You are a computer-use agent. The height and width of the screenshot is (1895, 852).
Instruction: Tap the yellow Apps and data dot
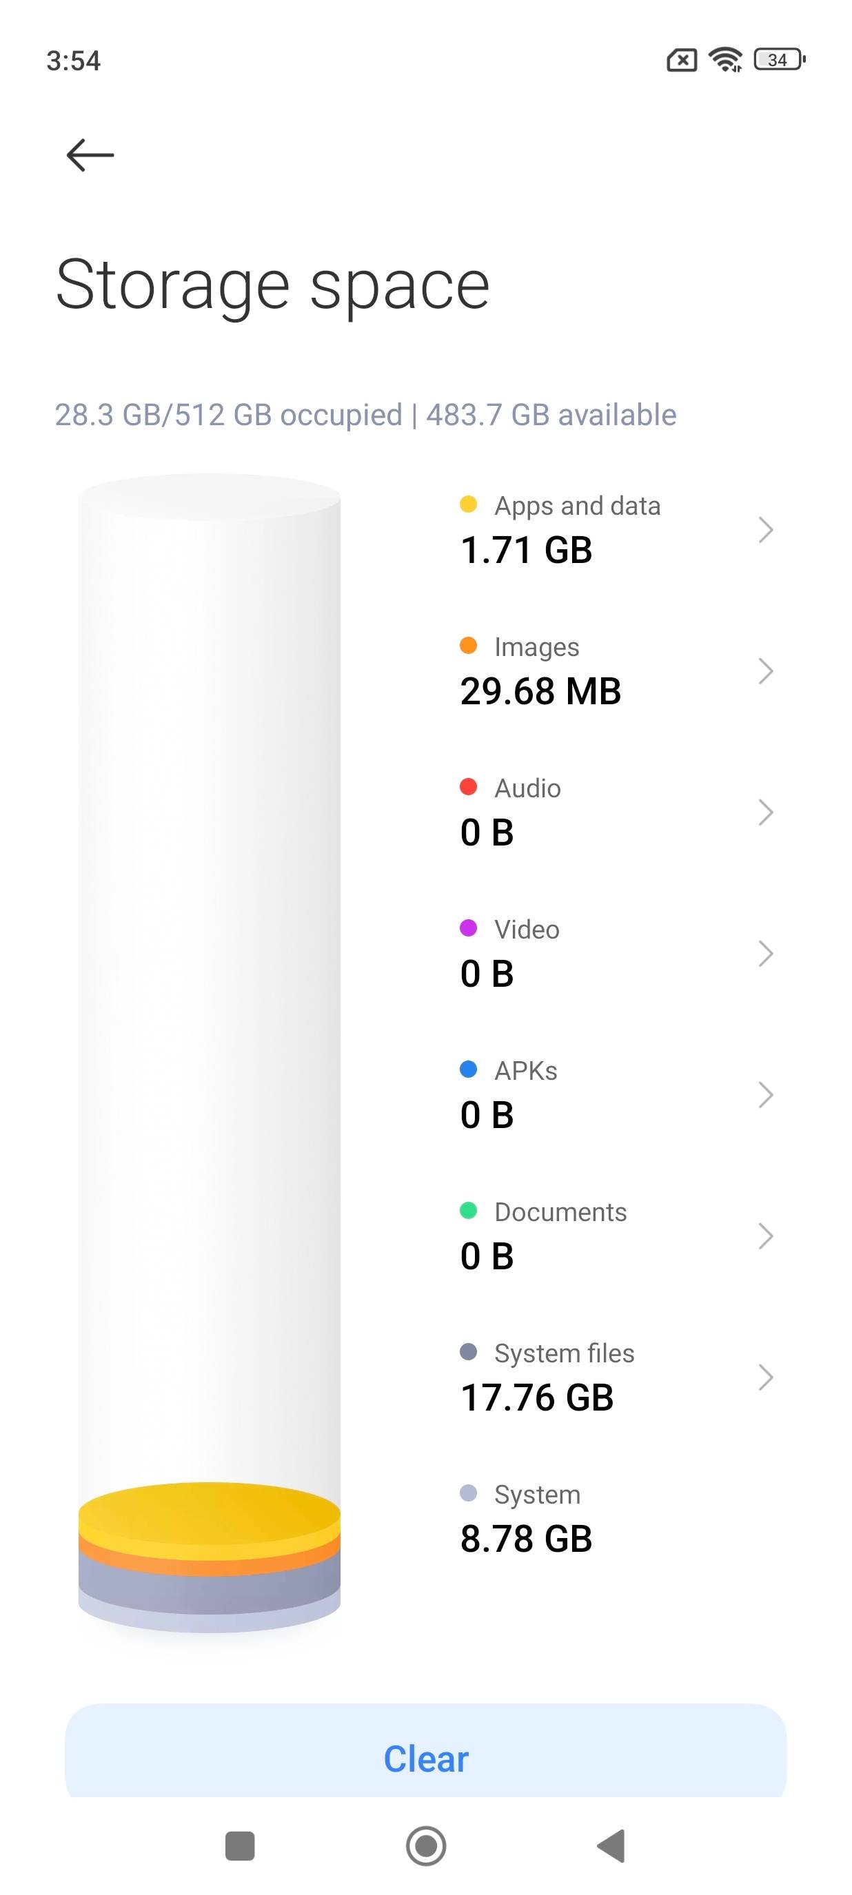click(468, 504)
